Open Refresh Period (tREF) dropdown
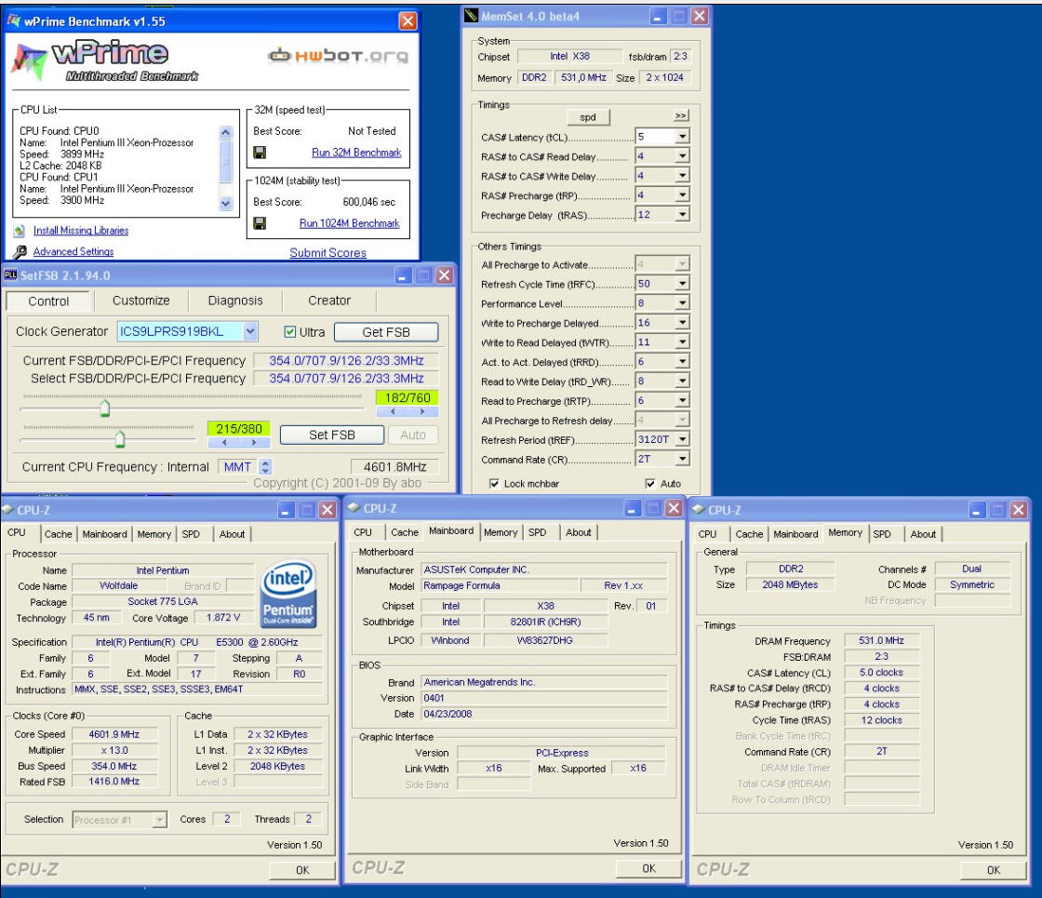Image resolution: width=1042 pixels, height=898 pixels. pos(683,438)
